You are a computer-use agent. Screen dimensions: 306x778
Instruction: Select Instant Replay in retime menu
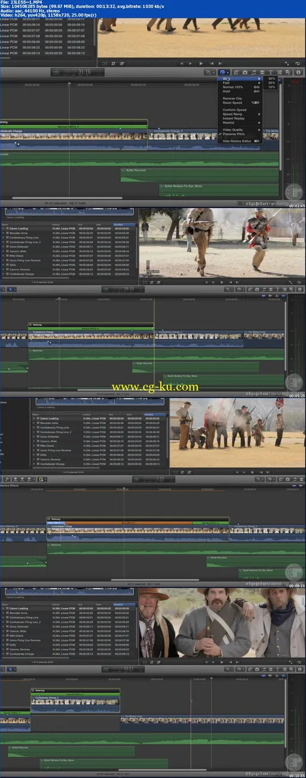[x=241, y=118]
